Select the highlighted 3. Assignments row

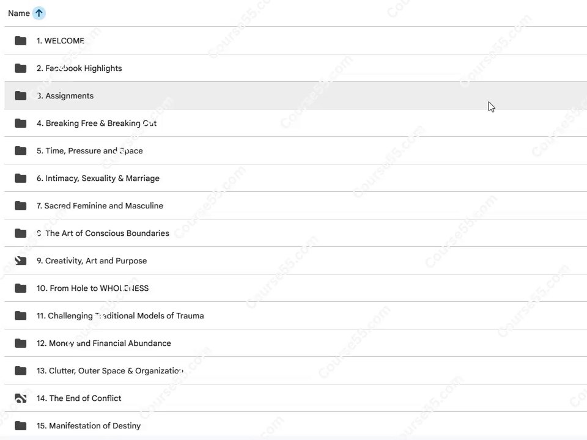295,95
